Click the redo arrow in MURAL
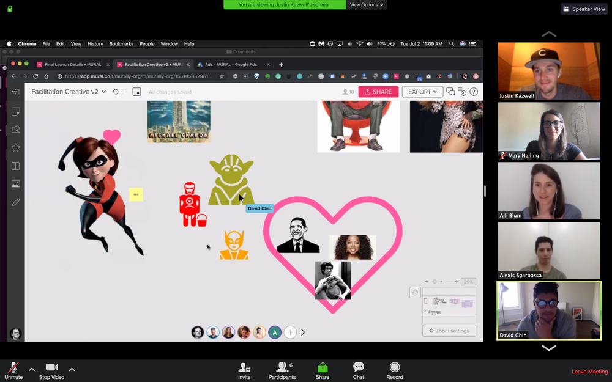This screenshot has width=612, height=382. tap(124, 92)
